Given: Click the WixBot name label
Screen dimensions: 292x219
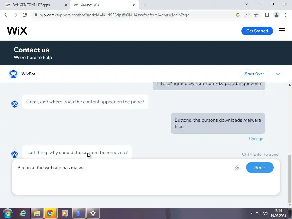Looking at the screenshot, I should coord(28,74).
